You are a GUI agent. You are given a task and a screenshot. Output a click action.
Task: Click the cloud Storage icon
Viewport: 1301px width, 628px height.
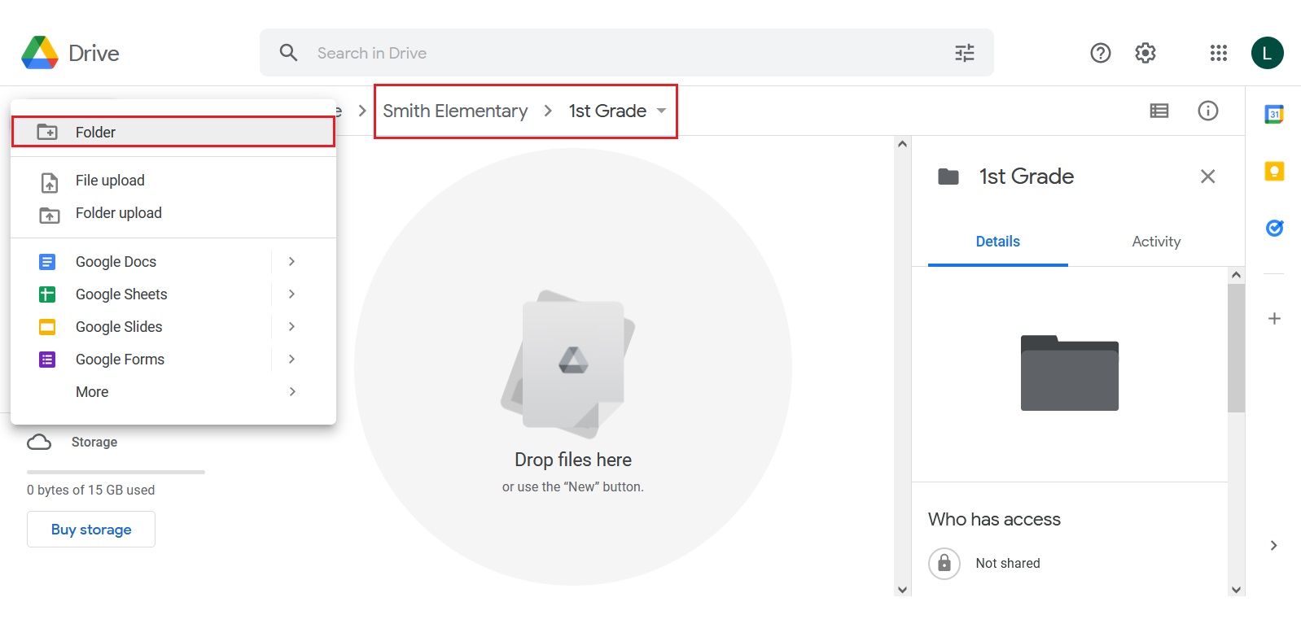tap(39, 442)
